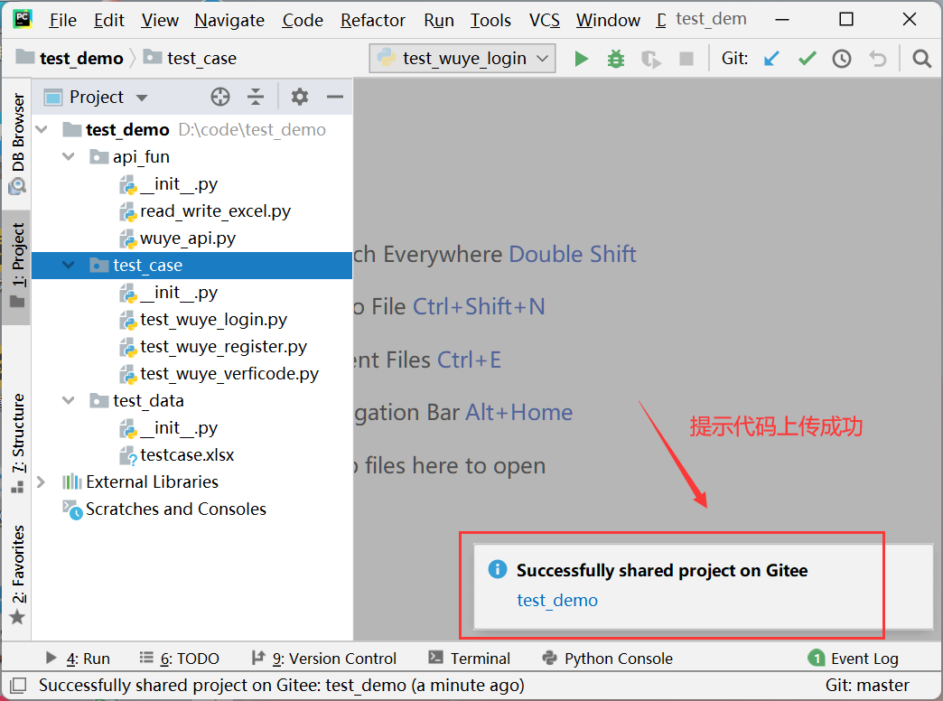Start debugging with the bug icon
This screenshot has width=943, height=701.
[x=616, y=59]
